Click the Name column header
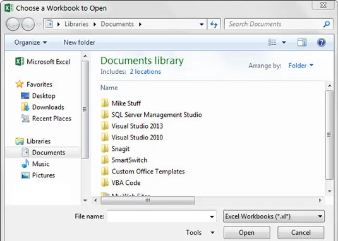 (x=109, y=88)
